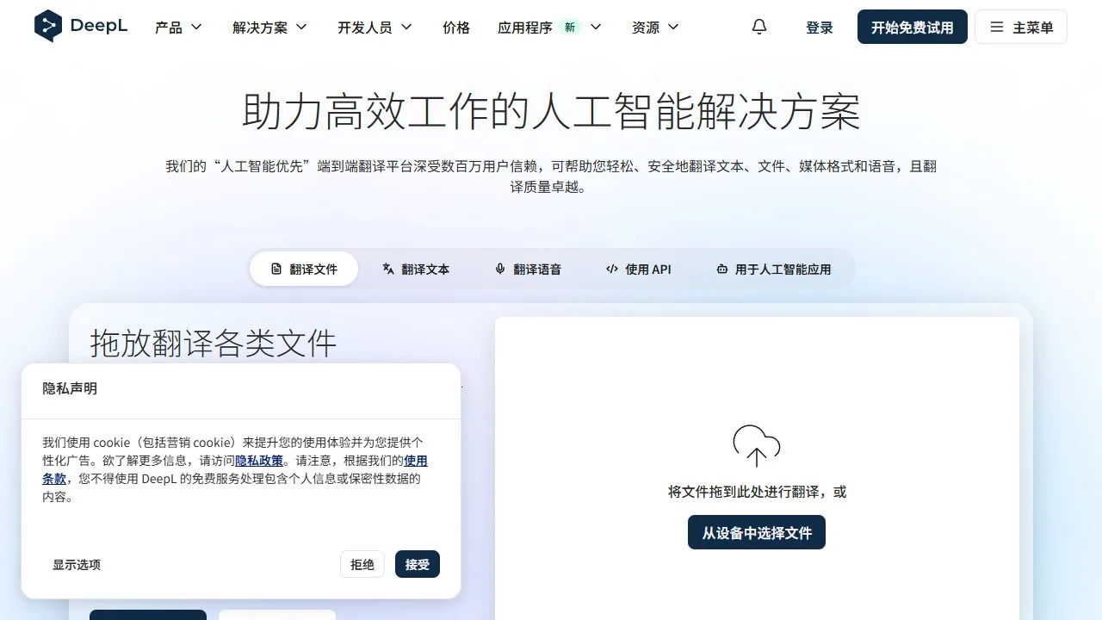Image resolution: width=1102 pixels, height=620 pixels.
Task: Switch to the 使用 API tab
Action: (638, 269)
